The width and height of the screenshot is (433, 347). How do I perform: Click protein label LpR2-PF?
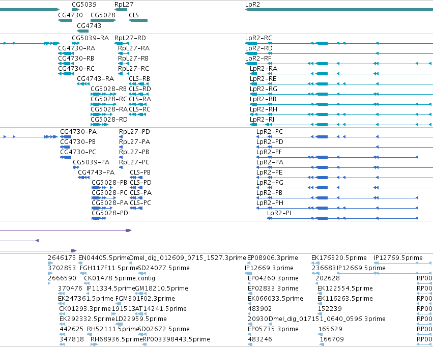[x=269, y=152]
